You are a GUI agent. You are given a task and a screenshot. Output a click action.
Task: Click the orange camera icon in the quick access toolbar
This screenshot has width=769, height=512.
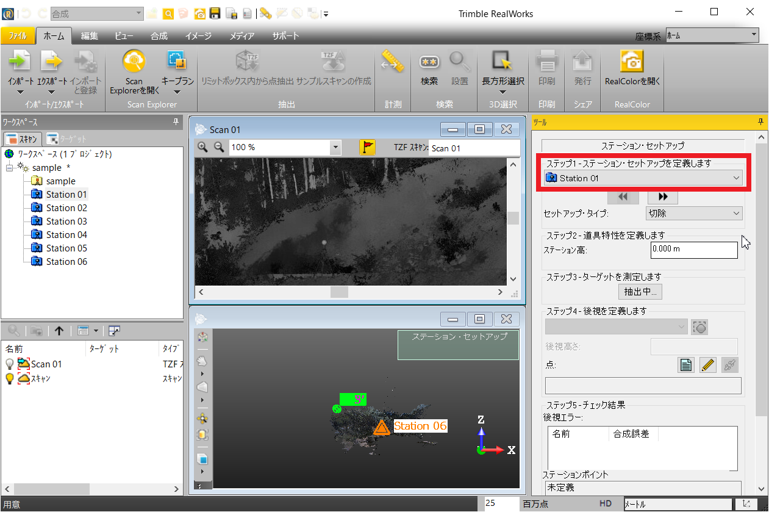coord(199,13)
